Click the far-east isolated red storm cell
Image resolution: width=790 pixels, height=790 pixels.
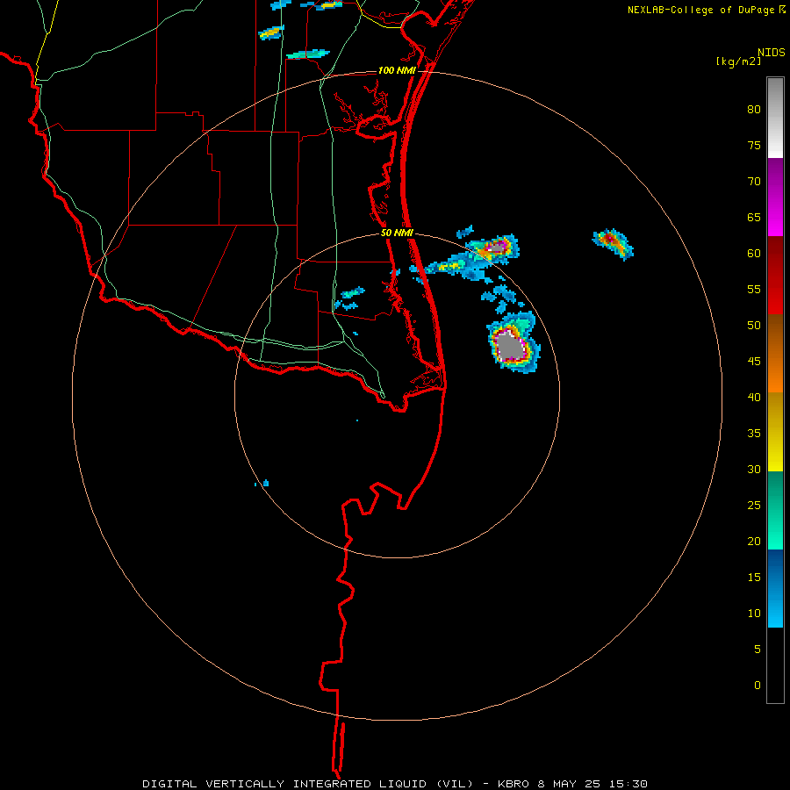614,243
